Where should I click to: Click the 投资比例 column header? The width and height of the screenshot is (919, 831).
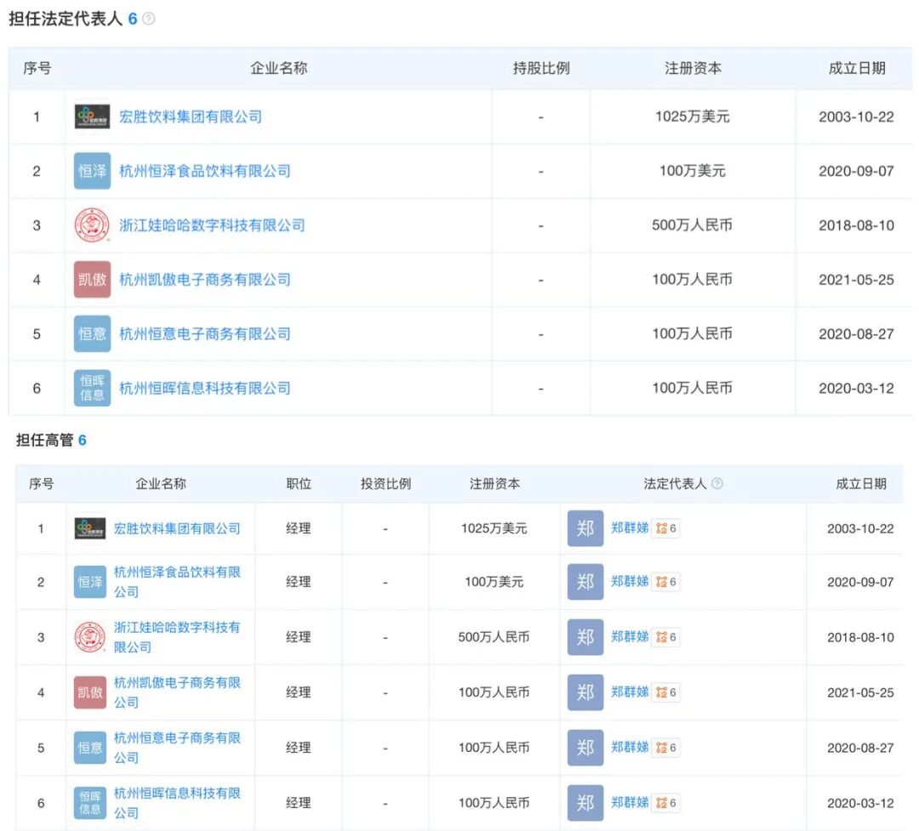(x=385, y=483)
